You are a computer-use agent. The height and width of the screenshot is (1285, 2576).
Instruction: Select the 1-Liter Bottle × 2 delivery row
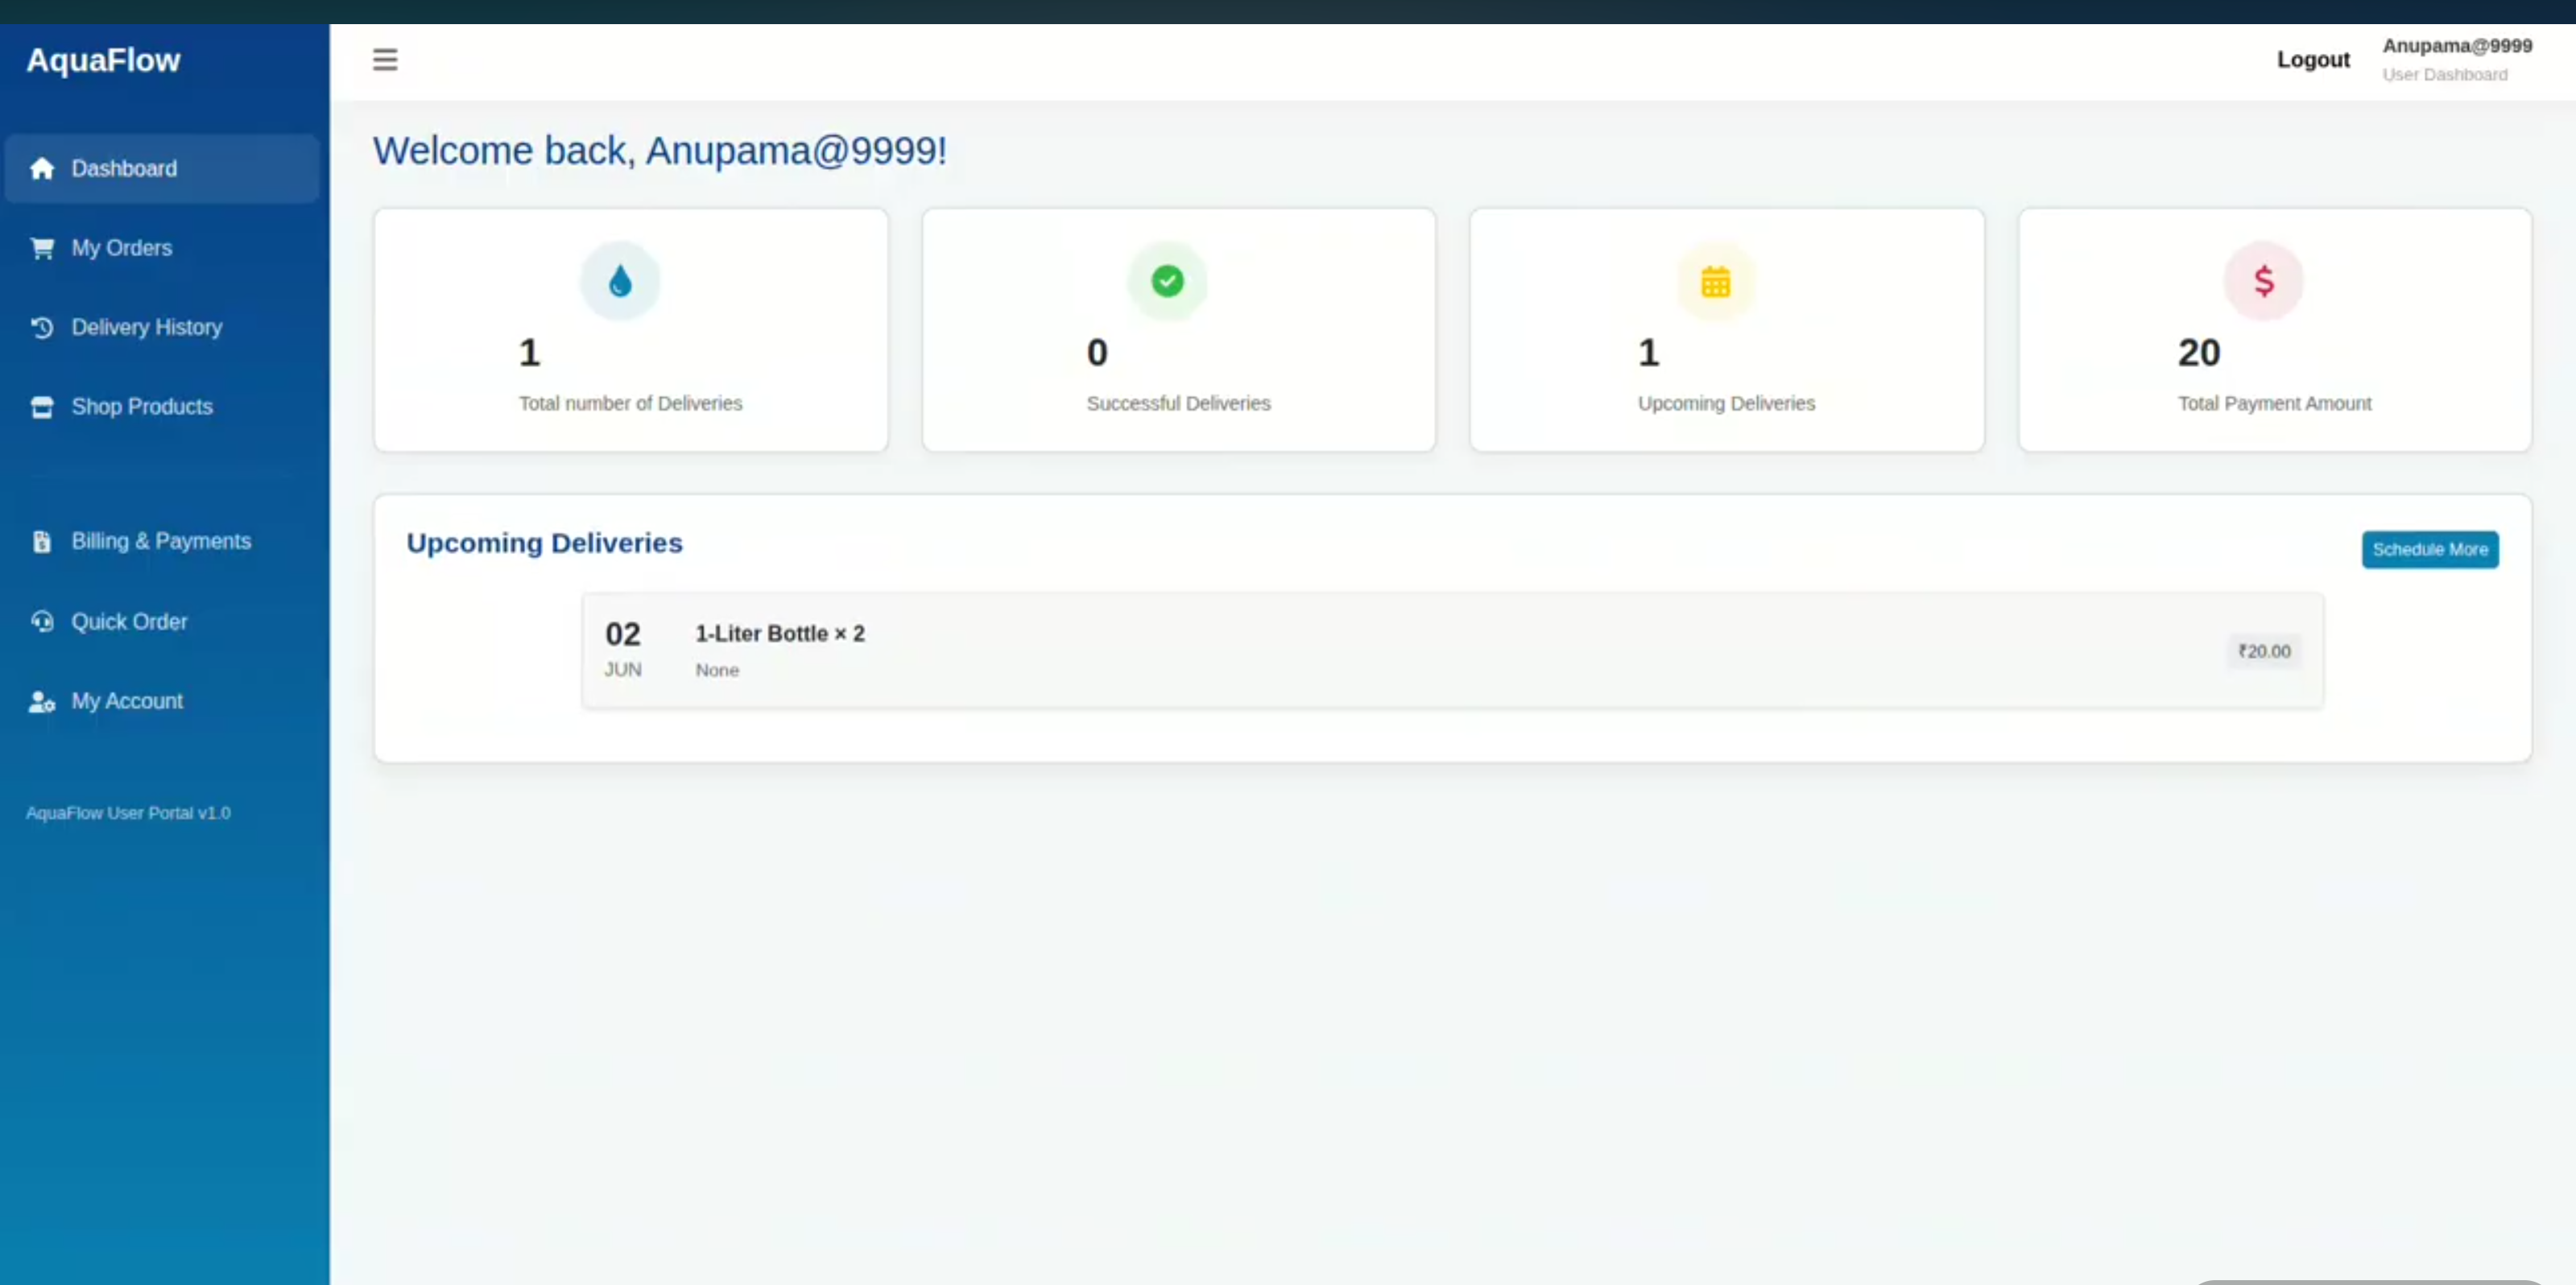click(1453, 650)
